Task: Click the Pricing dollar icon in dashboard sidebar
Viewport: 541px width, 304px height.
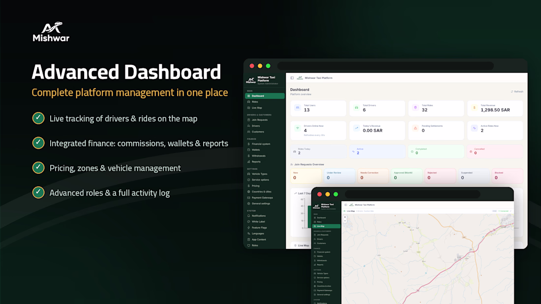Action: point(249,186)
